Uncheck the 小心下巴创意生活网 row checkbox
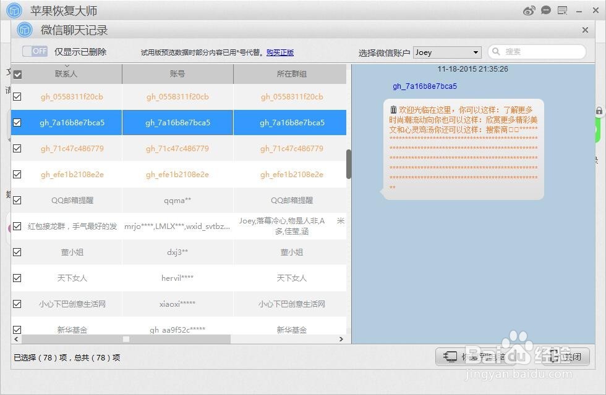The image size is (606, 395). [17, 304]
